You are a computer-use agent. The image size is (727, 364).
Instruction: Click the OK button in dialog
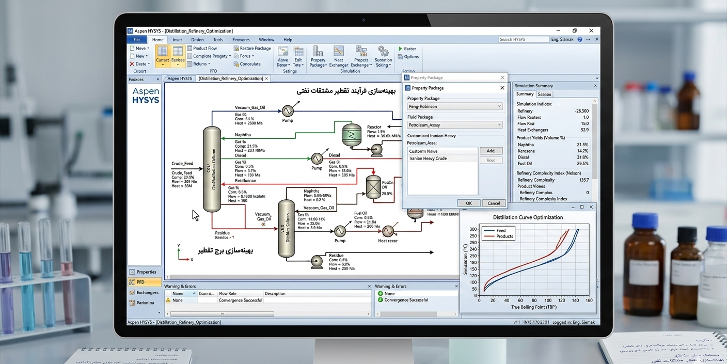coord(469,203)
